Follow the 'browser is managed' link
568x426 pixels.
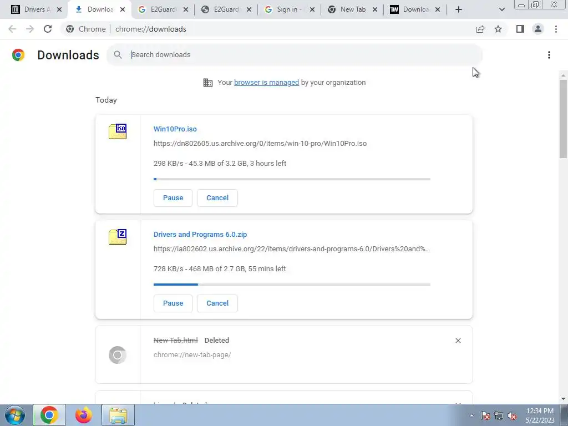tap(267, 83)
